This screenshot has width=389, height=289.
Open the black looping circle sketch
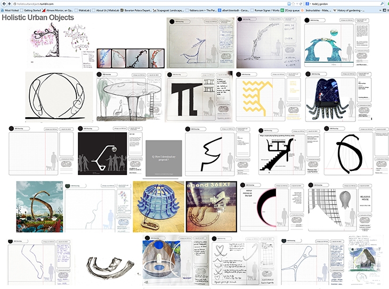59,96
